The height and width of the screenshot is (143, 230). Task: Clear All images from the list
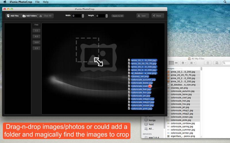tap(46, 16)
